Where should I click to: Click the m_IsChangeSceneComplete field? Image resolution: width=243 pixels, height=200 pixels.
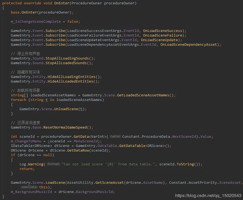36,21
